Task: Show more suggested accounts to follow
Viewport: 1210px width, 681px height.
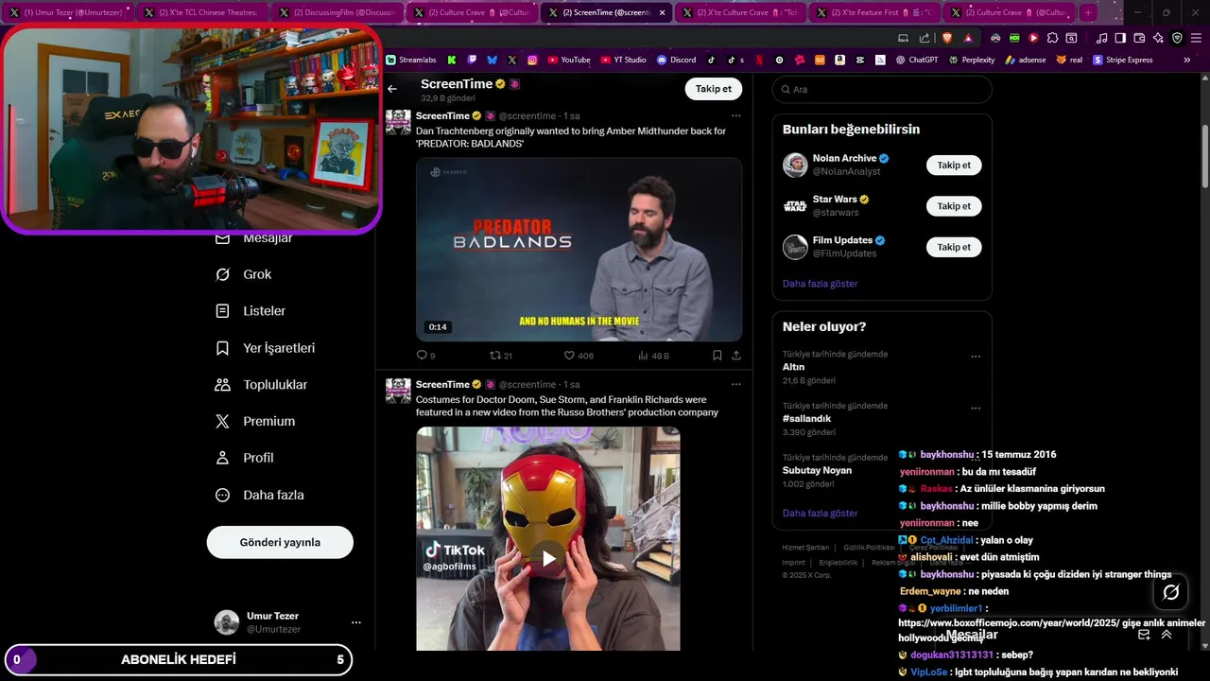Action: click(820, 284)
